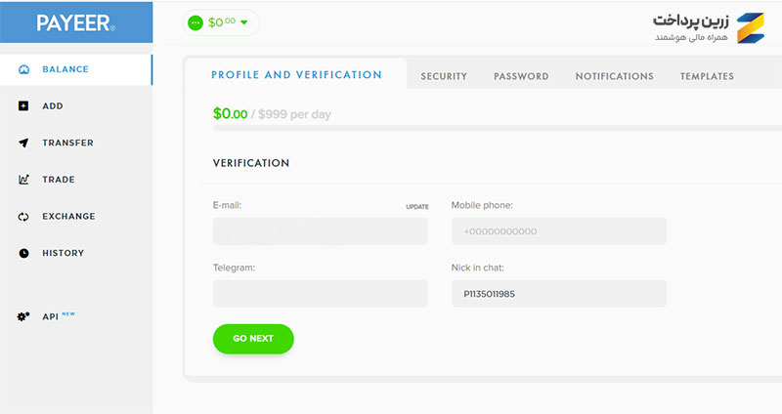782x414 pixels.
Task: Click the Update link above E-mail field
Action: tap(417, 207)
